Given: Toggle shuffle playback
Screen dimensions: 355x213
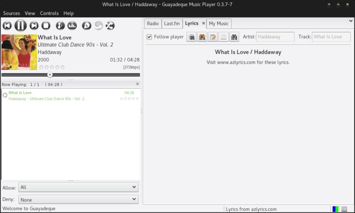Looking at the screenshot, I should 110,26.
